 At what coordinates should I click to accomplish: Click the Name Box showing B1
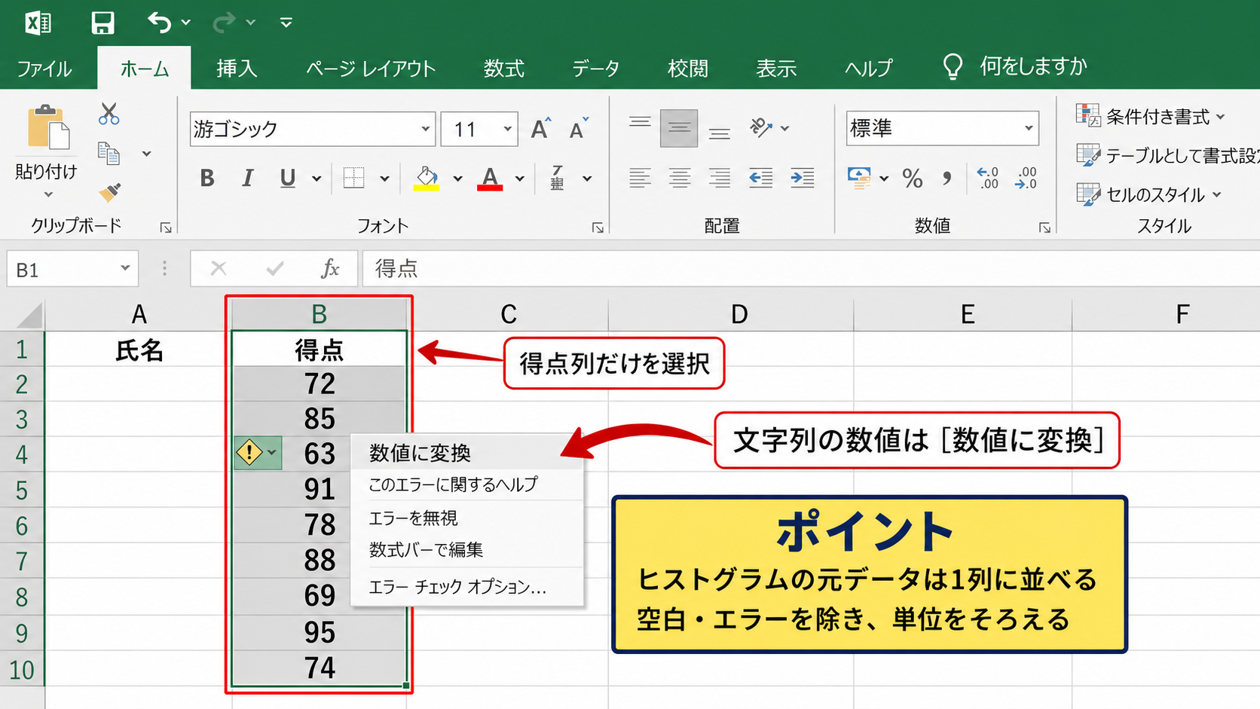coord(72,269)
